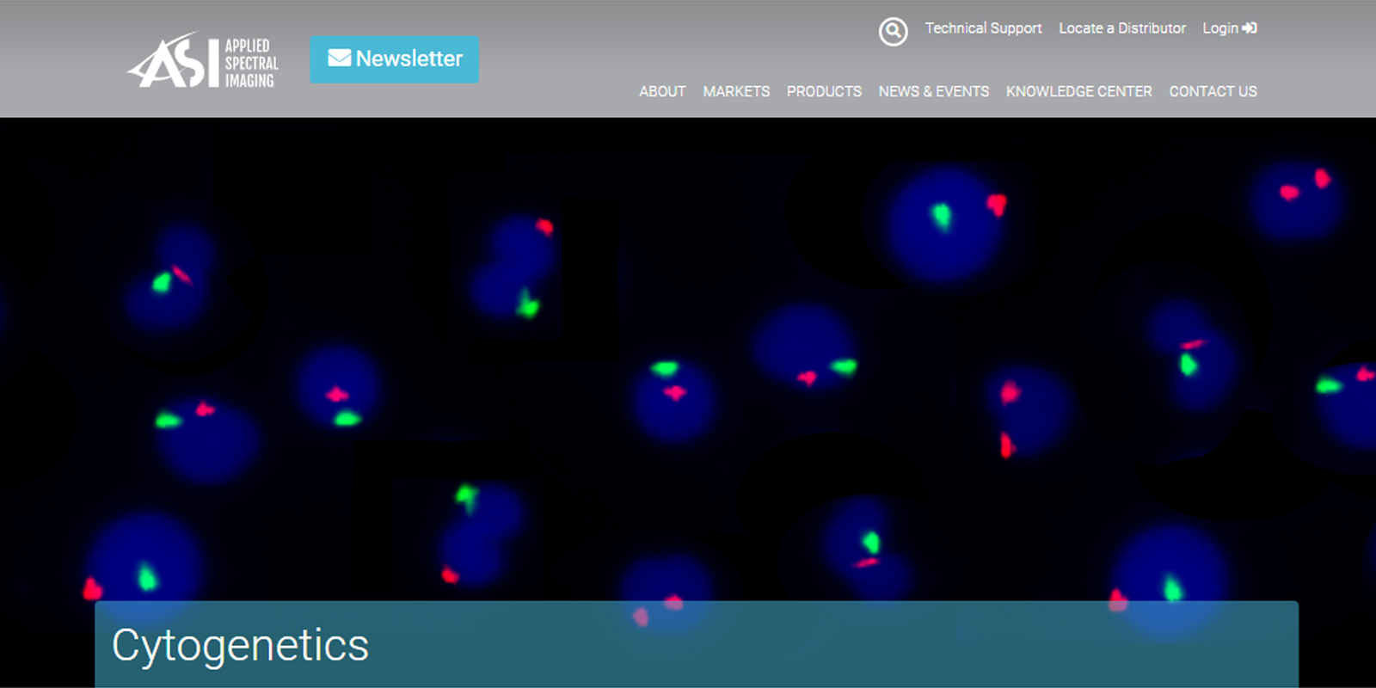Click the ASI triangular logo mark
The image size is (1376, 688).
(x=172, y=62)
